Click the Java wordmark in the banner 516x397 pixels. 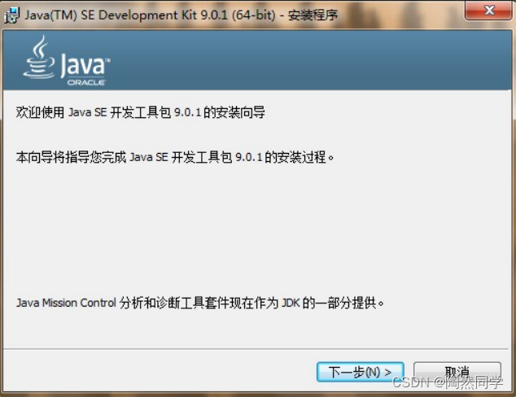(x=85, y=66)
